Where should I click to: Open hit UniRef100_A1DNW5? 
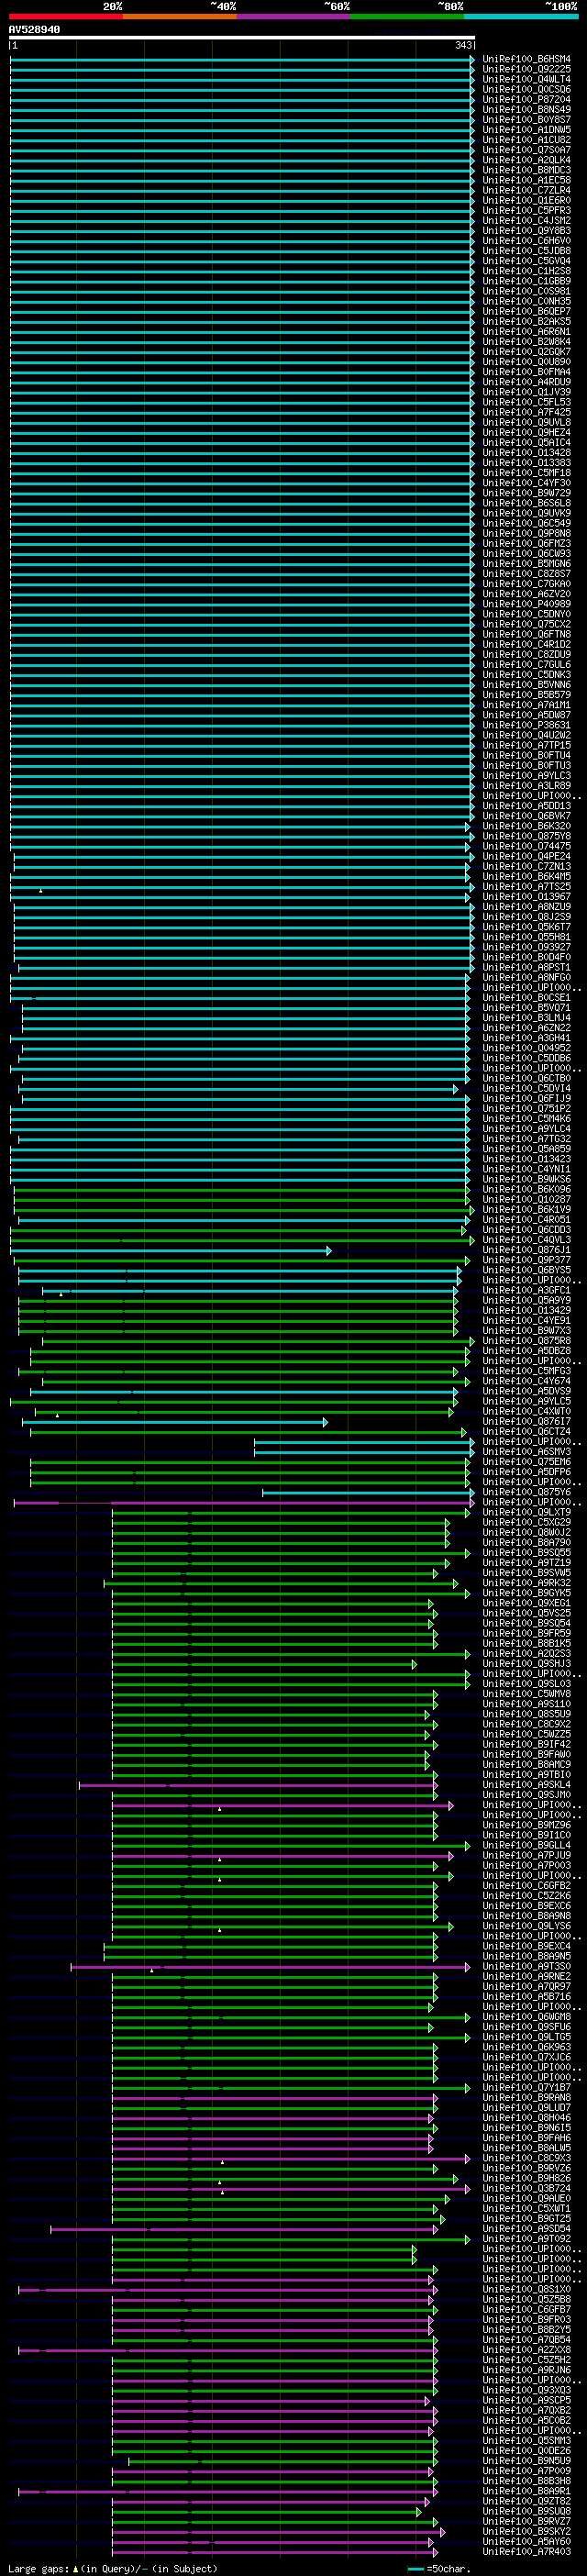point(526,129)
